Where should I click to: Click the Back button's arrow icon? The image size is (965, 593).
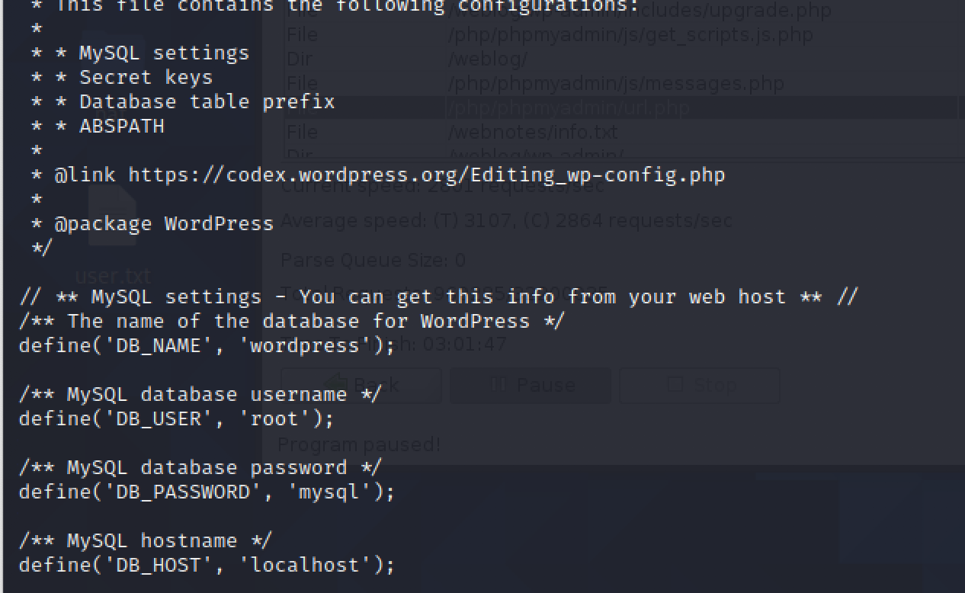(x=335, y=384)
